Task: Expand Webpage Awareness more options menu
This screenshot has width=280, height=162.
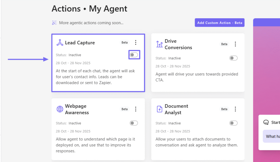Action: click(x=136, y=109)
